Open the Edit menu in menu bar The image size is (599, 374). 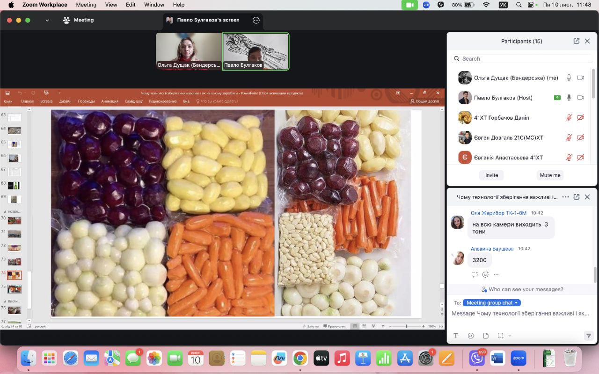pyautogui.click(x=131, y=5)
